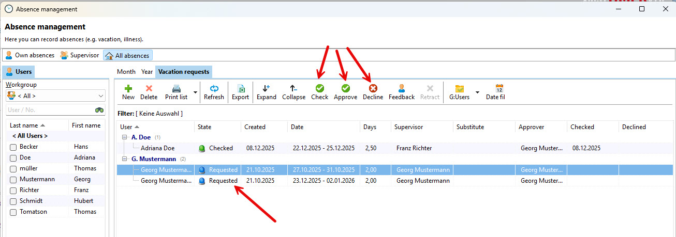676x237 pixels.
Task: Click the Days column header
Action: [370, 127]
